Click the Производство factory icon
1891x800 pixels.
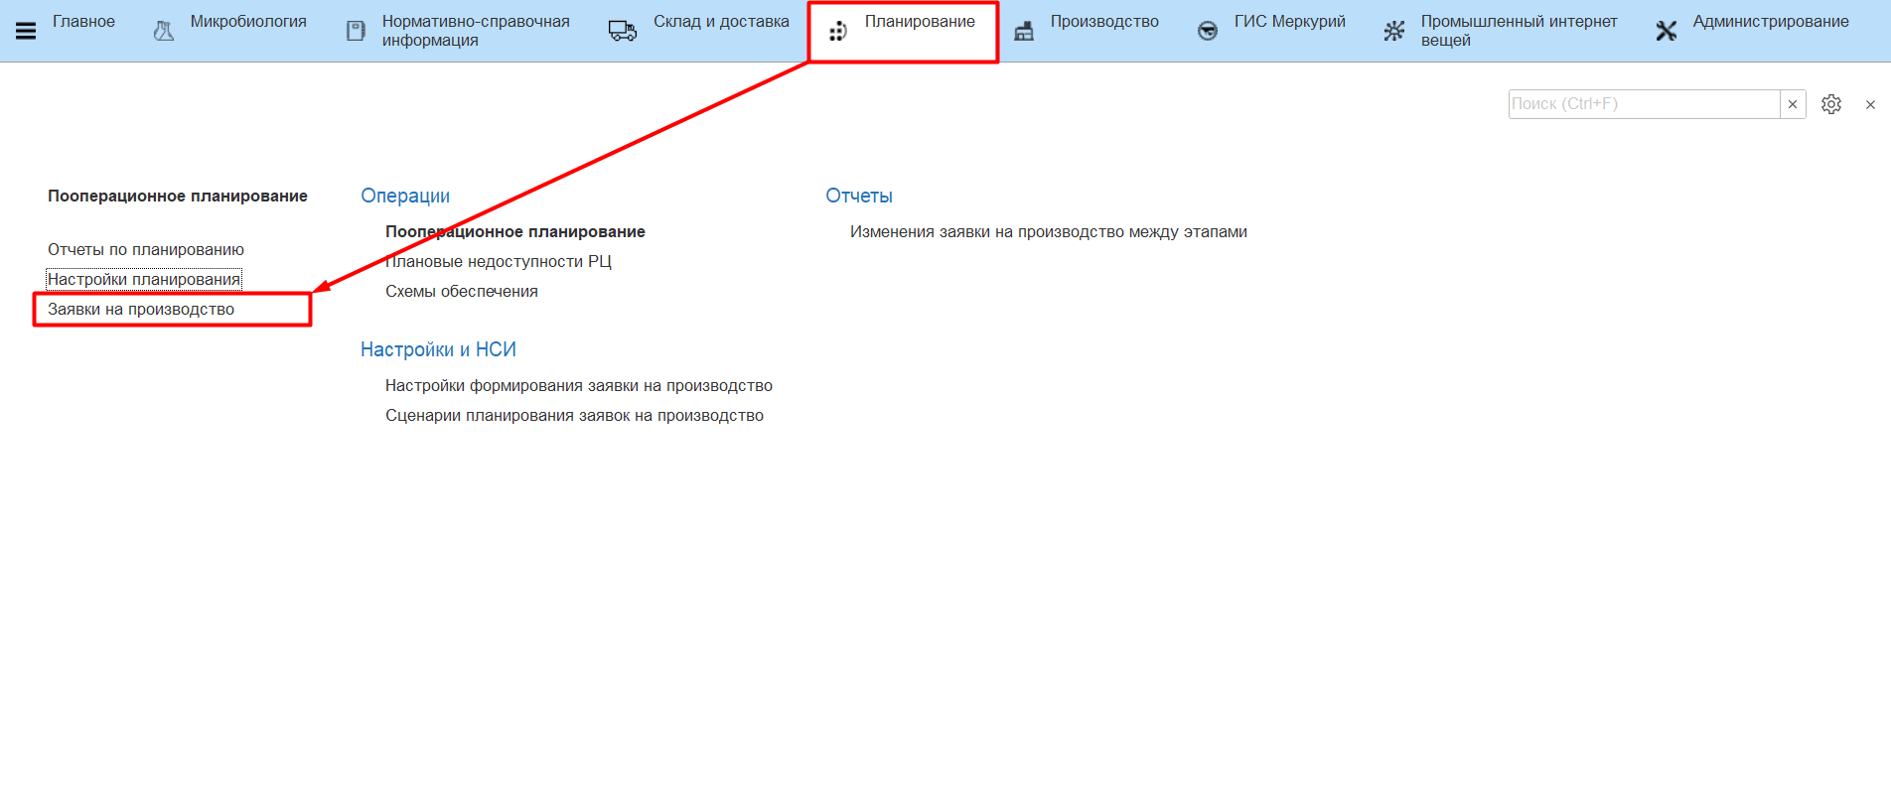[x=1024, y=32]
